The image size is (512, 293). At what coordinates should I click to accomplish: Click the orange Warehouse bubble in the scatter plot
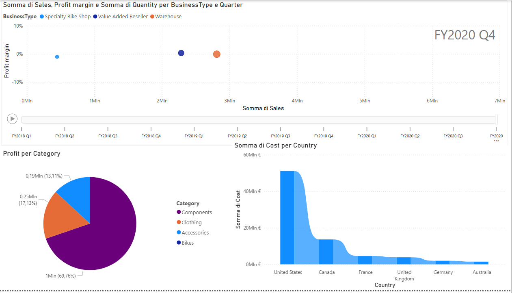[217, 54]
